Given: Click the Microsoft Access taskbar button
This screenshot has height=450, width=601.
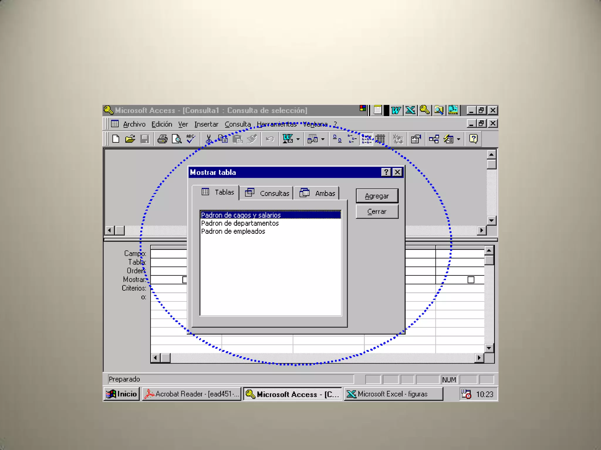Looking at the screenshot, I should point(293,394).
